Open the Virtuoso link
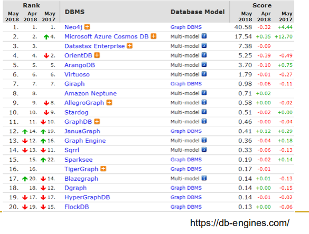Screen dimensions: 309x234 click(77, 74)
